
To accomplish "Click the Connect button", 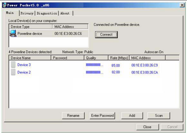I will pyautogui.click(x=106, y=35).
